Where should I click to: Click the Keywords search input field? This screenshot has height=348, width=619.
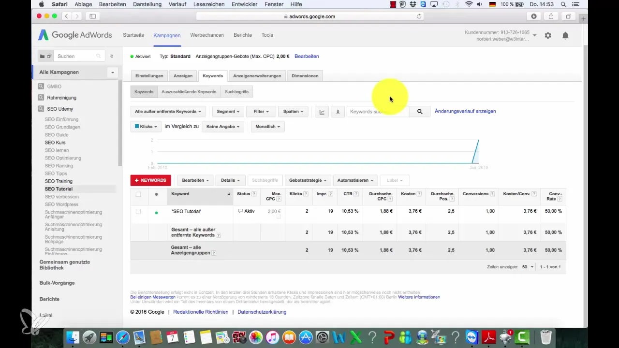point(378,112)
